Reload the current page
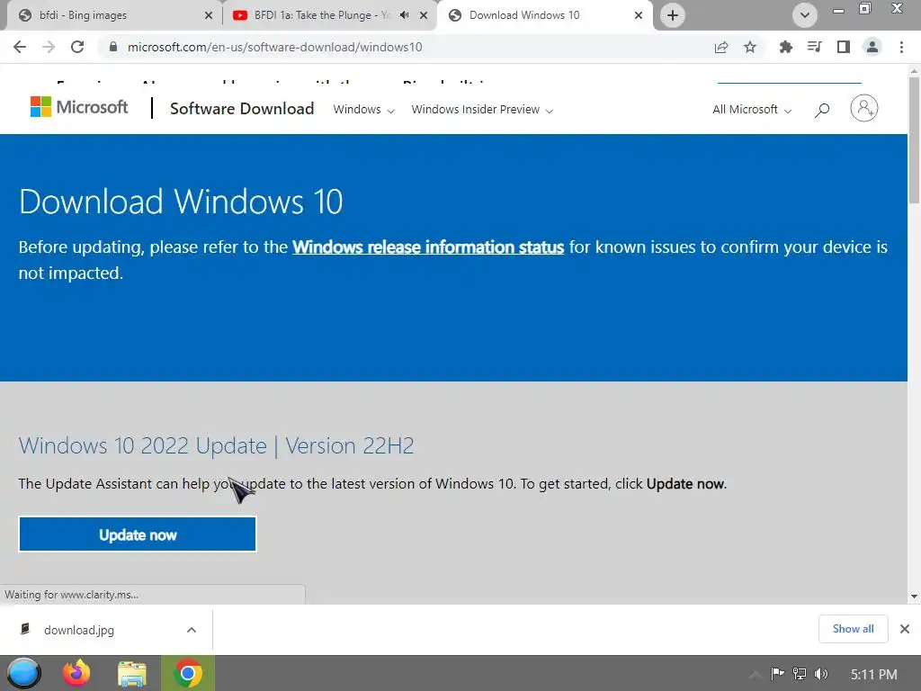 (77, 47)
